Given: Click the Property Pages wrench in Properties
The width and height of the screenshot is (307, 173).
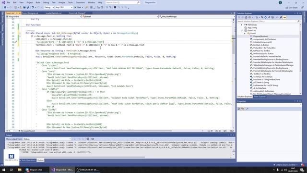Looking at the screenshot, I should pos(247,109).
